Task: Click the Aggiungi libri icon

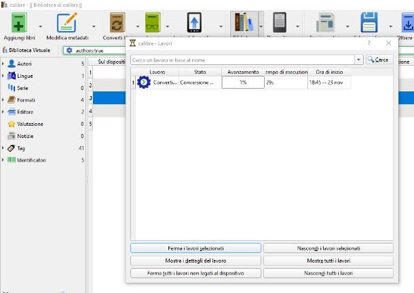Action: click(19, 23)
